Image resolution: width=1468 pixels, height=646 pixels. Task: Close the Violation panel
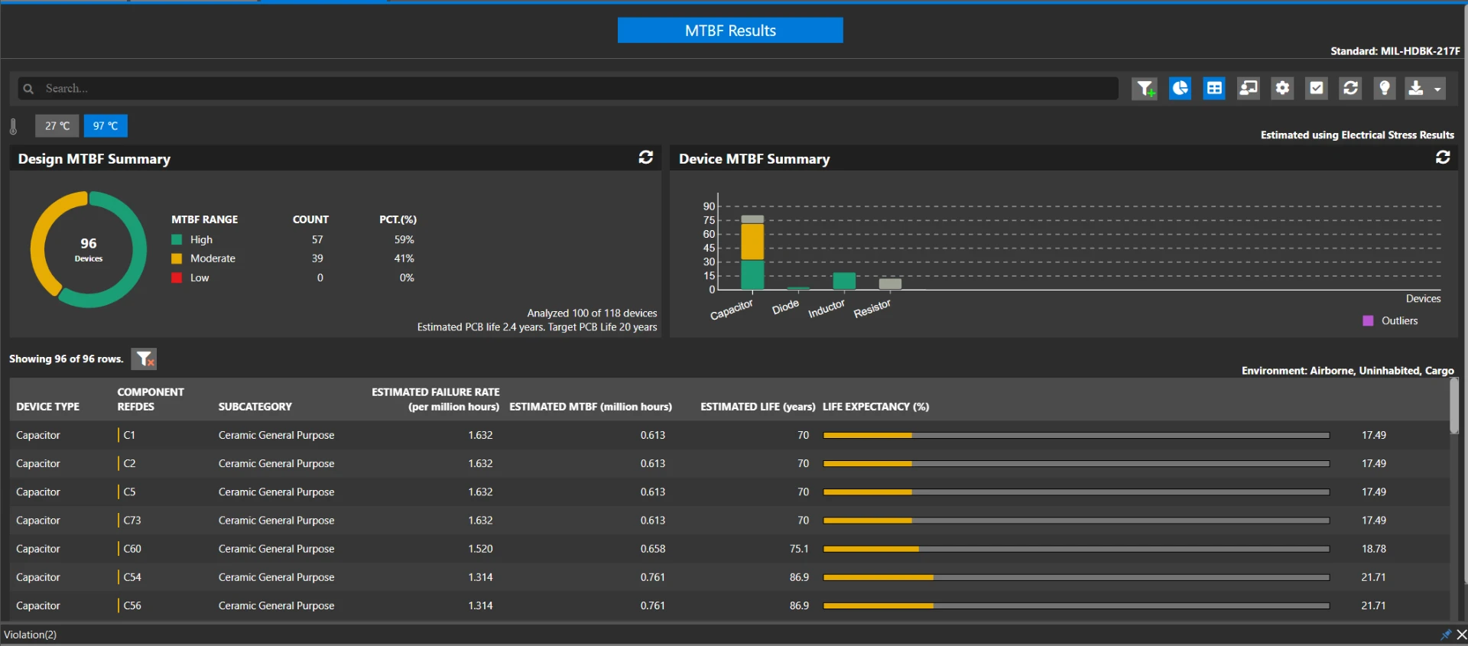(1461, 635)
